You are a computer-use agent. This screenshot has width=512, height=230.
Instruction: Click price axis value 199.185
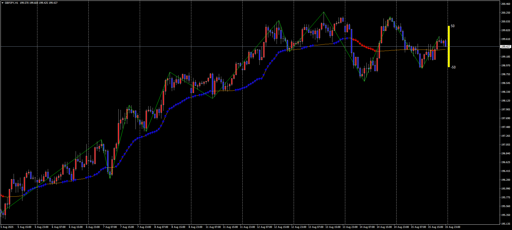coord(506,57)
